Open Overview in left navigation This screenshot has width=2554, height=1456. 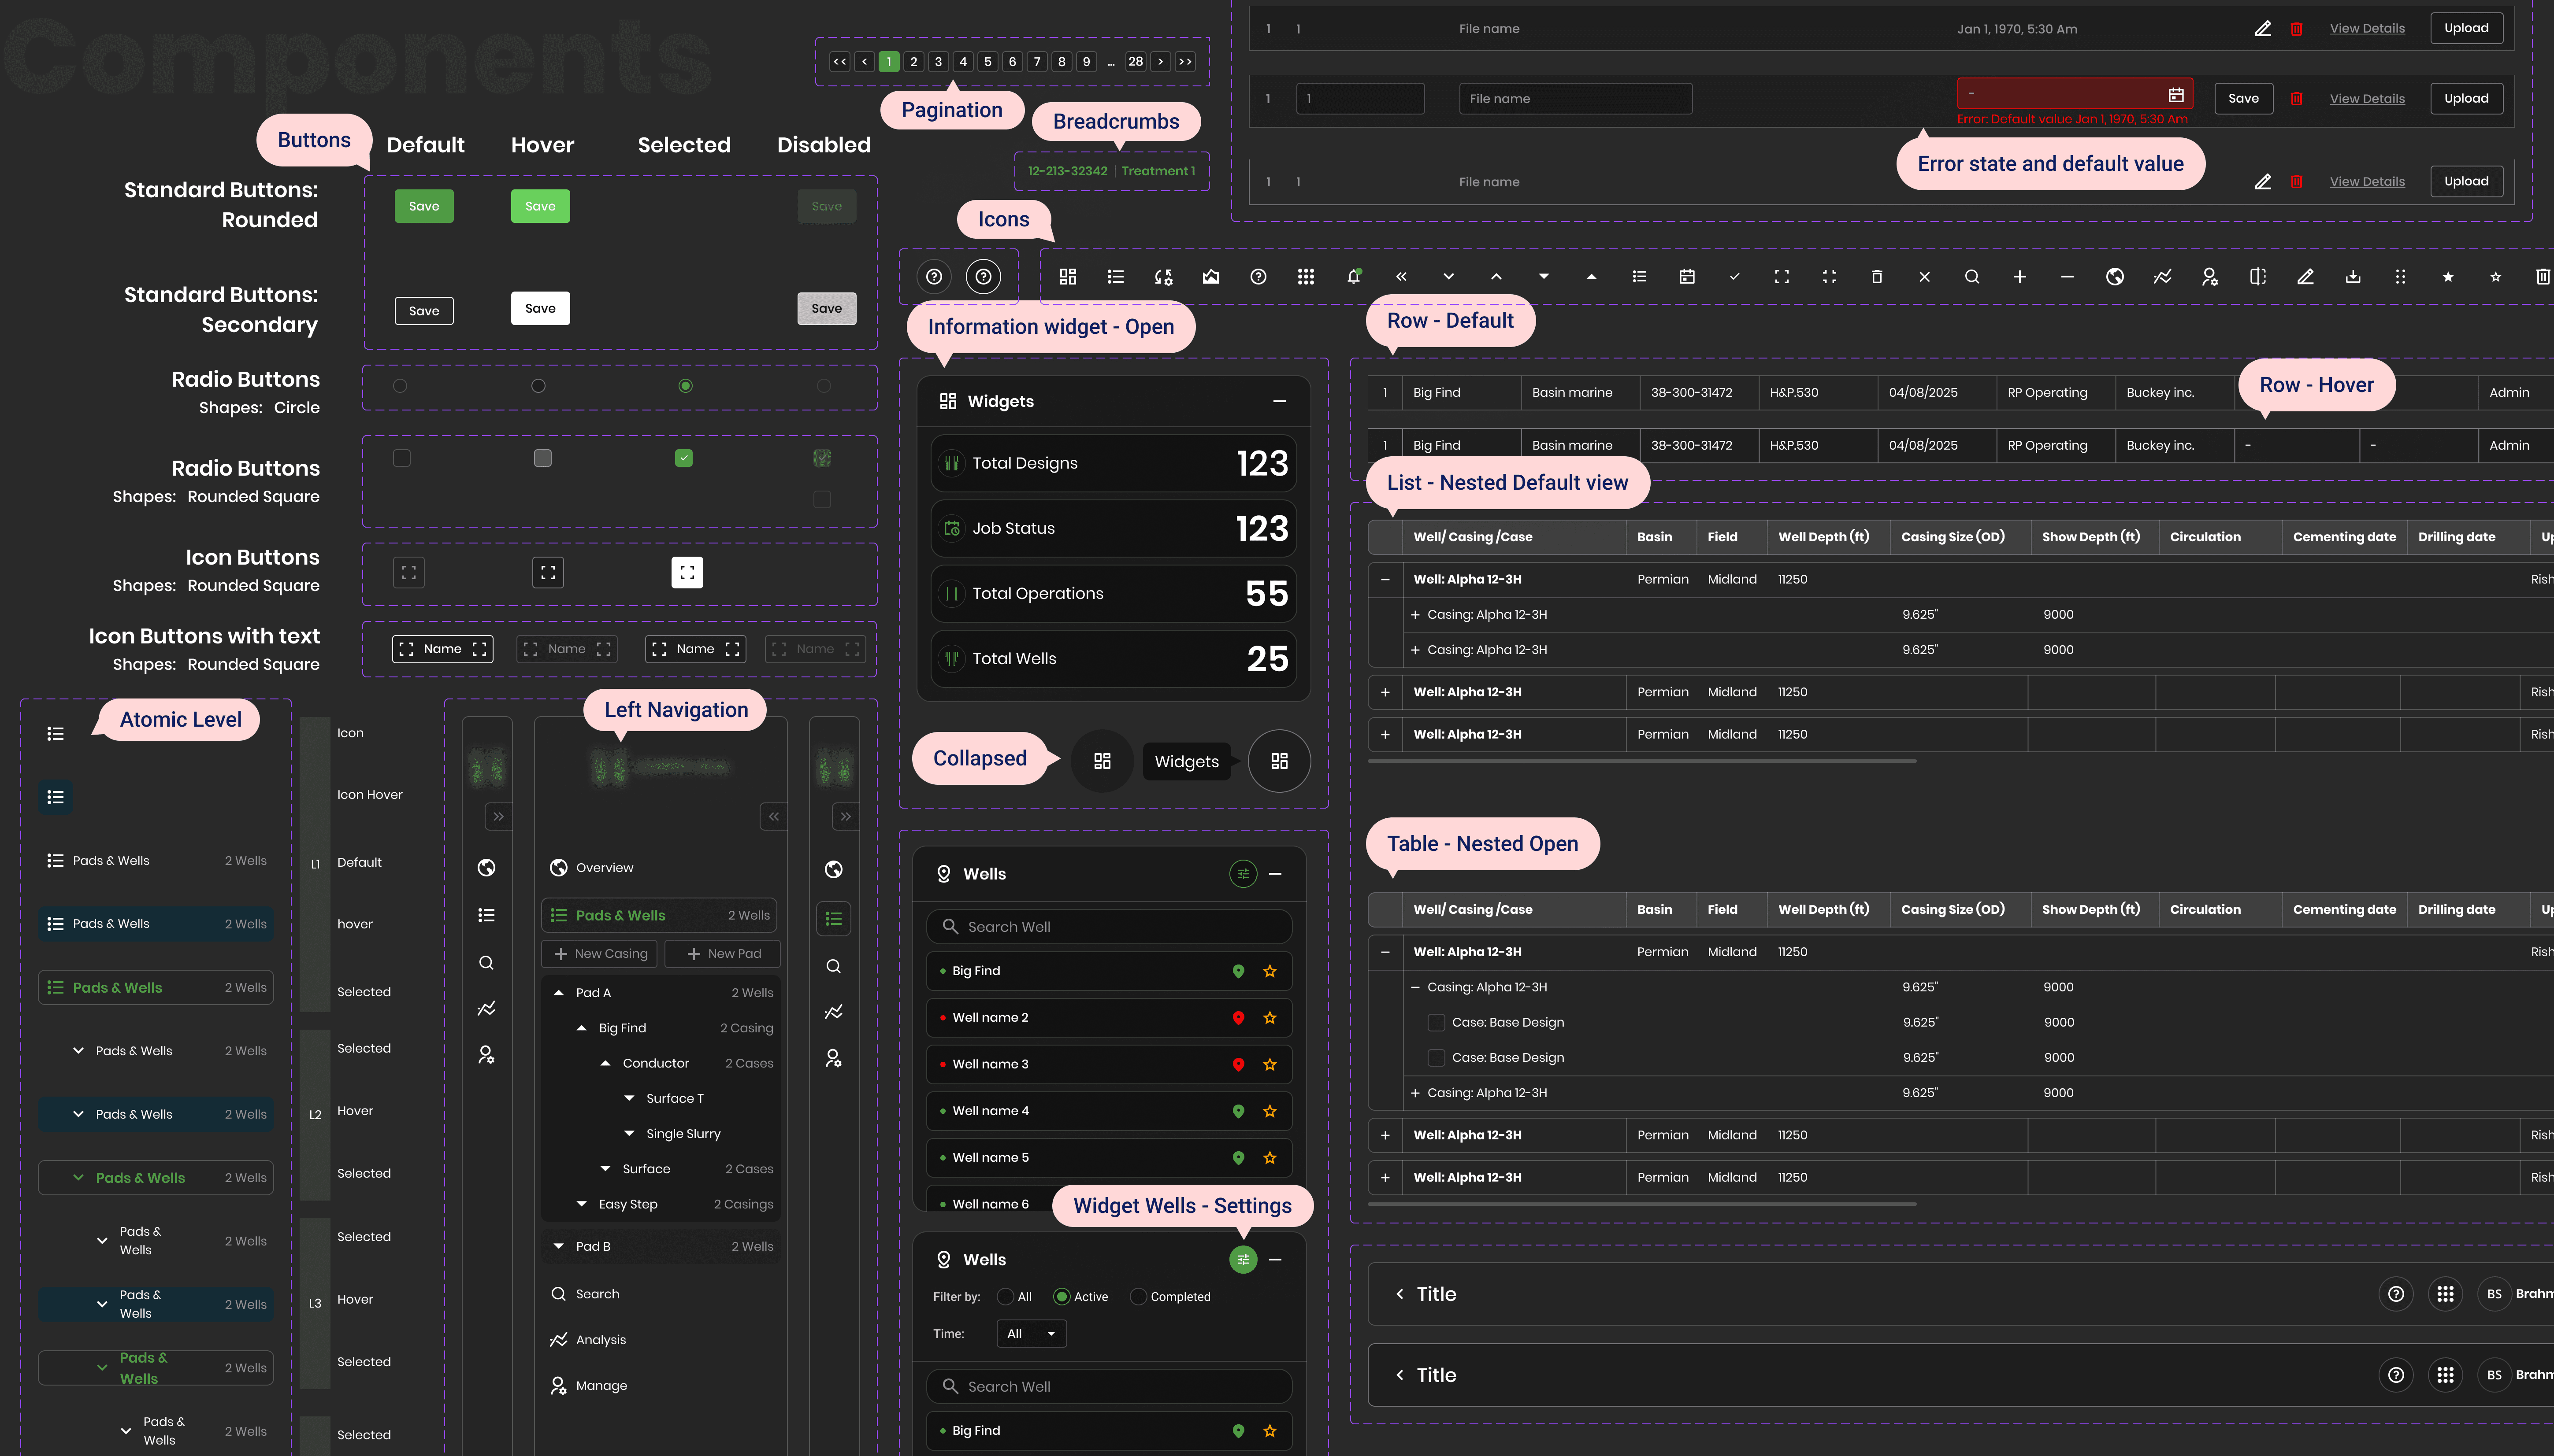click(604, 868)
